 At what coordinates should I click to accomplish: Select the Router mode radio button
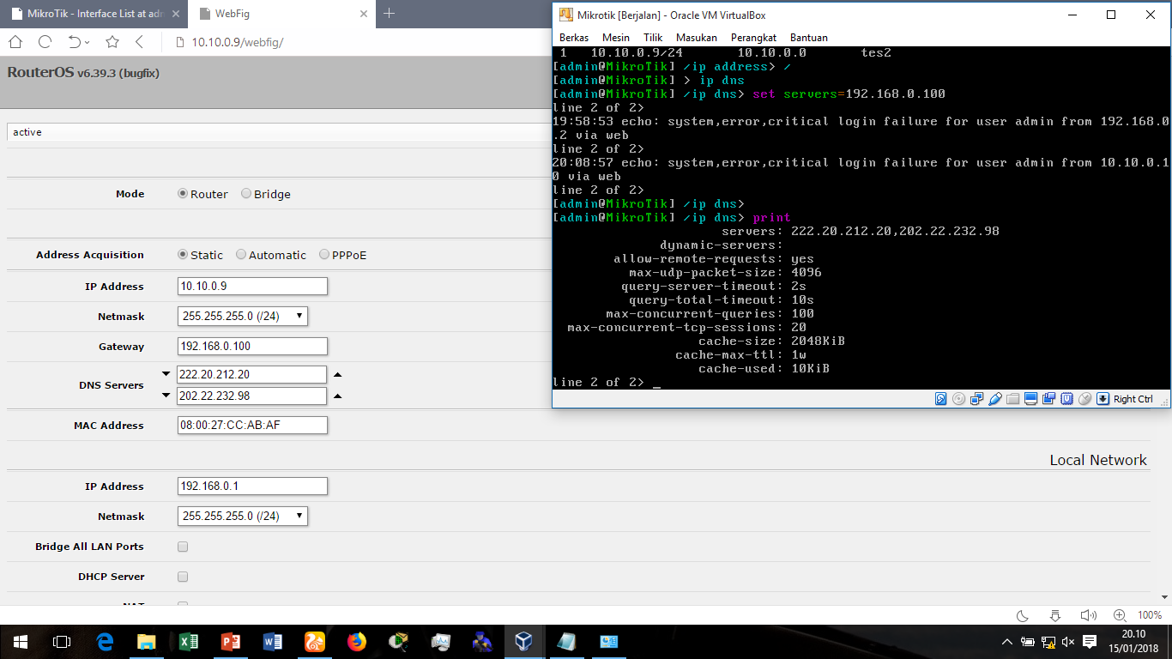pyautogui.click(x=183, y=194)
